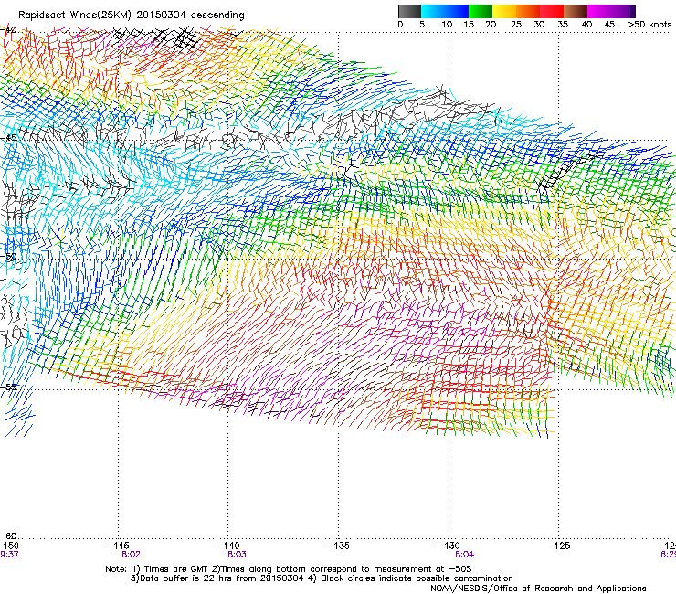
Task: Click the -55 latitude axis label
Action: pos(9,387)
